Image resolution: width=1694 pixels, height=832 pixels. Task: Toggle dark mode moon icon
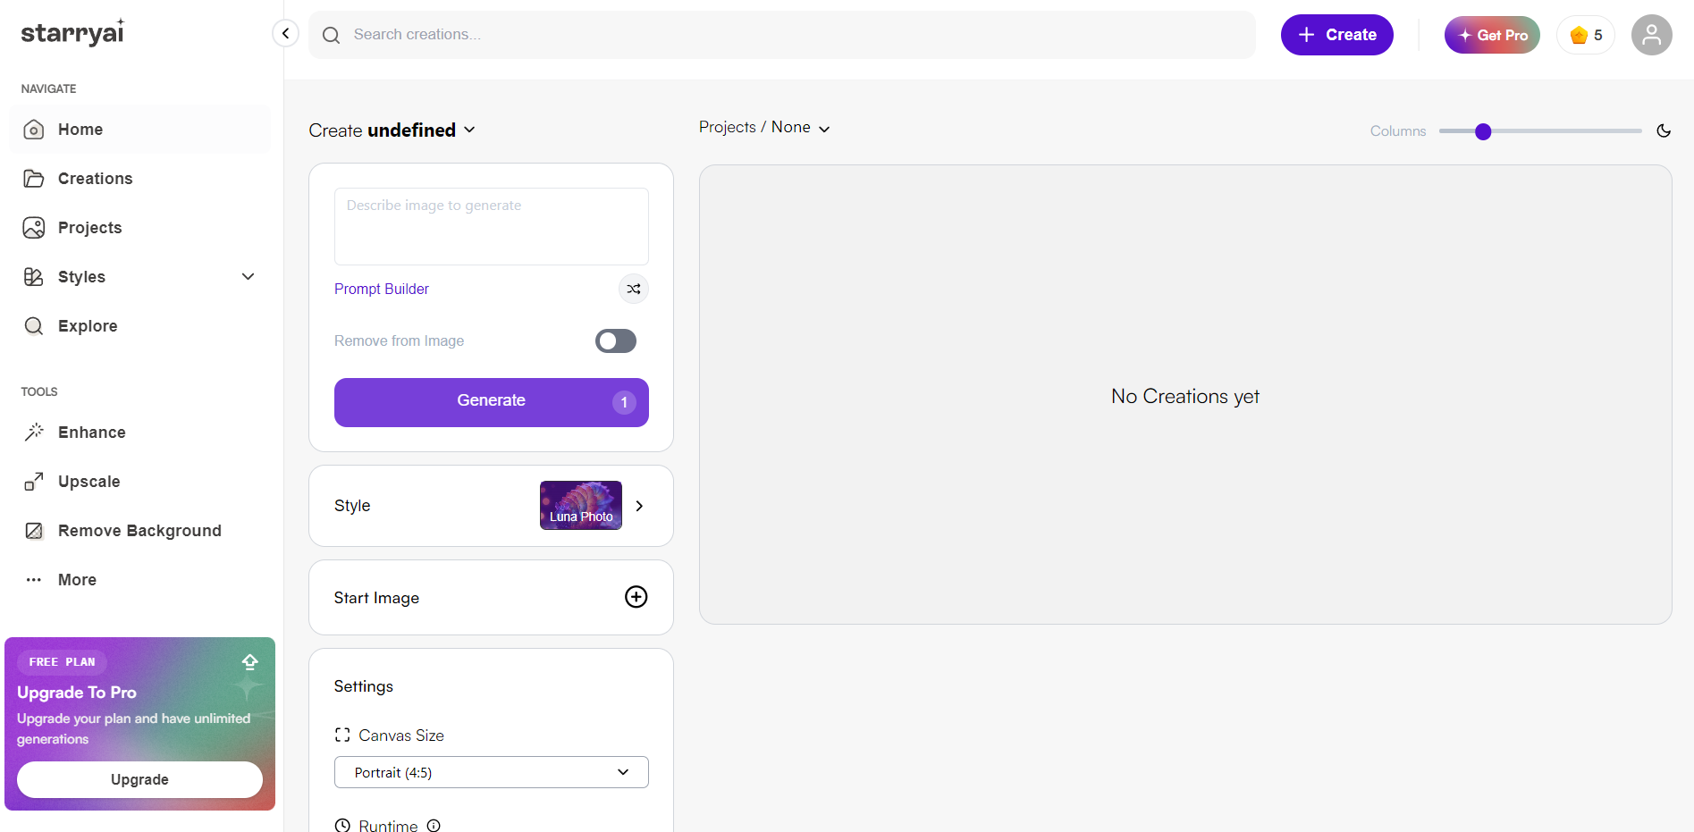[1664, 130]
